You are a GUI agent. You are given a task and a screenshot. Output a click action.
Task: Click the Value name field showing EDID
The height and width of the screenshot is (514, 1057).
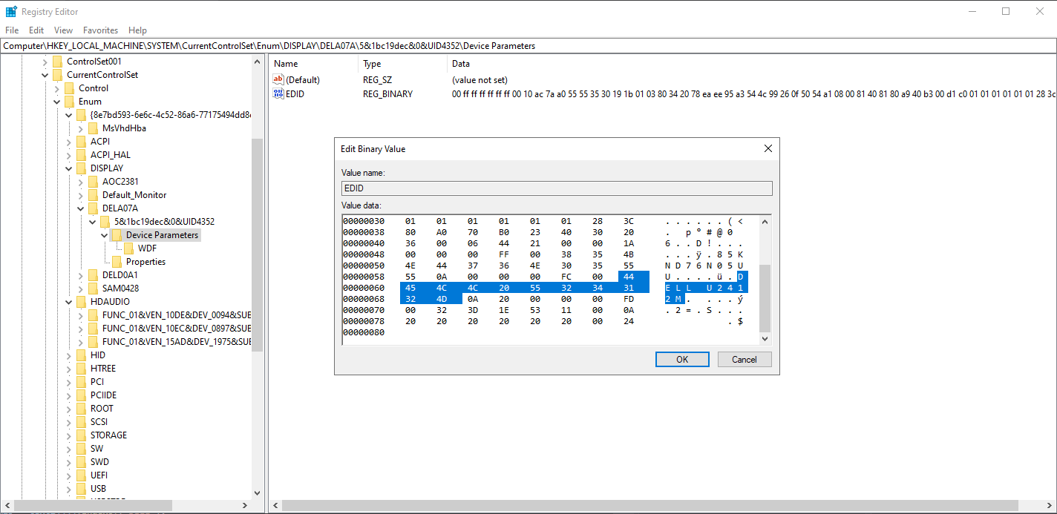coord(556,188)
